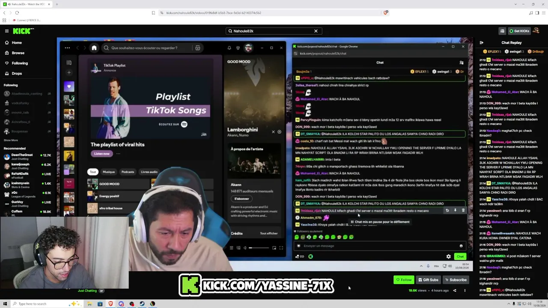Screen dimensions: 548x308
Task: Open options dots beside Listen now
Action: pos(118,154)
